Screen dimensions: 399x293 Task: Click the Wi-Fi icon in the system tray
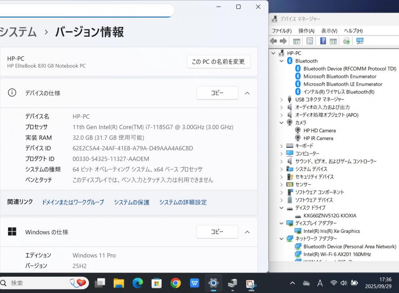coord(334,283)
